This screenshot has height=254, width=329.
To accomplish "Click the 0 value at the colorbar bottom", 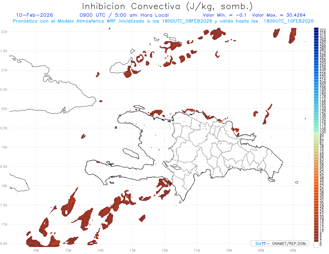I will [321, 245].
